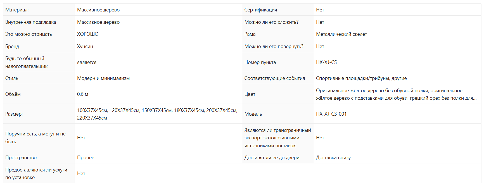Click the "Доставка внизу" delivery value
The width and height of the screenshot is (484, 186).
click(333, 158)
